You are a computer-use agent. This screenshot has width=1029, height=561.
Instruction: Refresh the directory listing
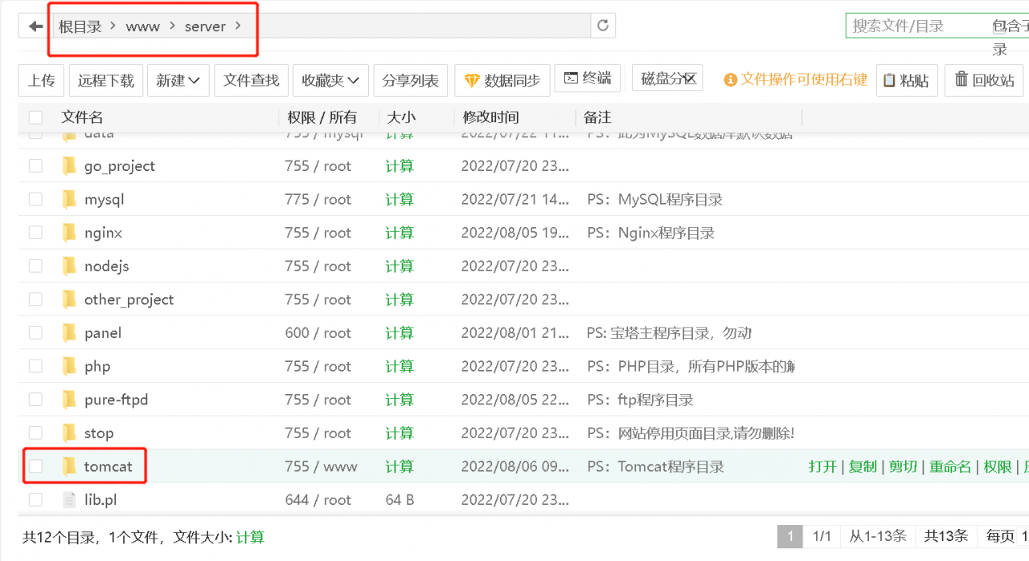pos(603,26)
